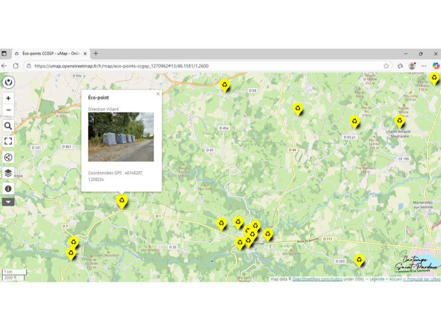Show map information panel
441x331 pixels.
tap(8, 189)
